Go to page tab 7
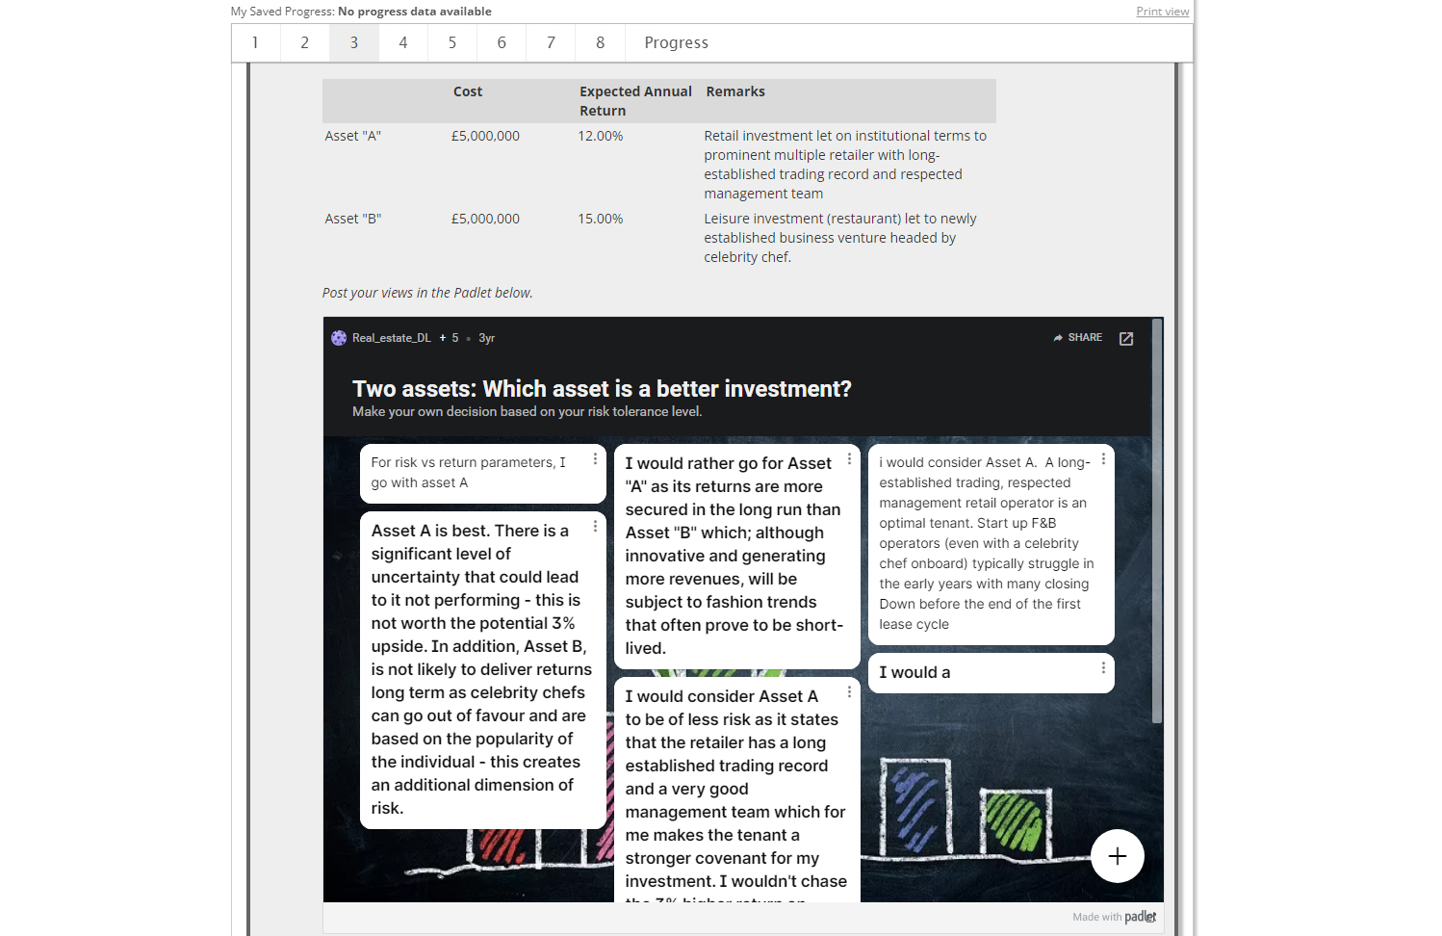This screenshot has width=1442, height=936. coord(550,42)
